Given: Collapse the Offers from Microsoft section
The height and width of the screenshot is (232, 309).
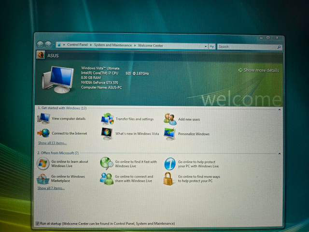Looking at the screenshot, I should pyautogui.click(x=280, y=154).
